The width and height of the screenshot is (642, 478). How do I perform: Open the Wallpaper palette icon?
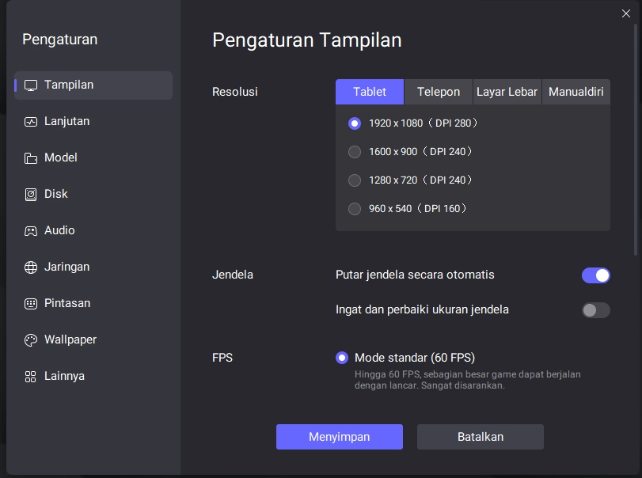click(31, 340)
